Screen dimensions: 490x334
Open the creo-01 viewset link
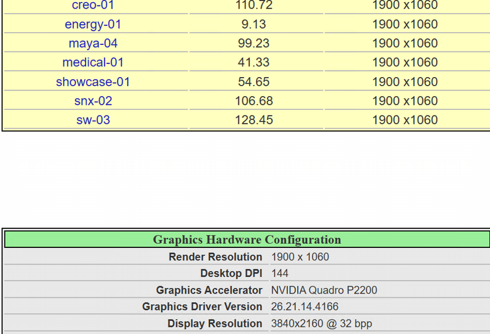coord(93,5)
